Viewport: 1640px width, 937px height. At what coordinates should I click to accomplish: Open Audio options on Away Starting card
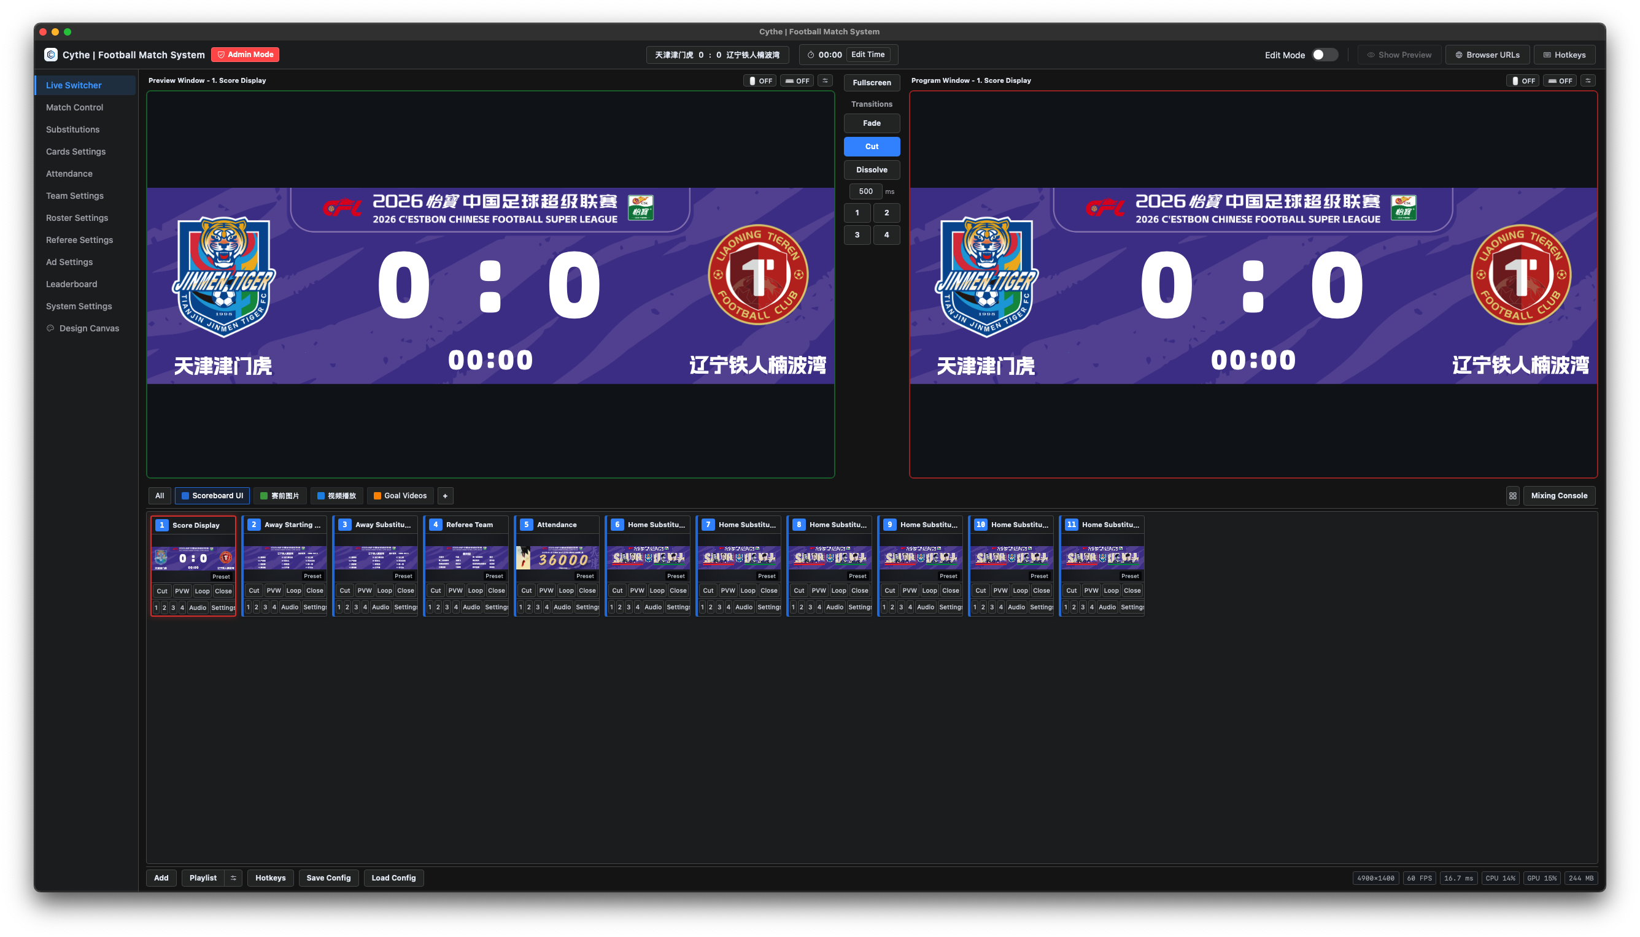[290, 607]
